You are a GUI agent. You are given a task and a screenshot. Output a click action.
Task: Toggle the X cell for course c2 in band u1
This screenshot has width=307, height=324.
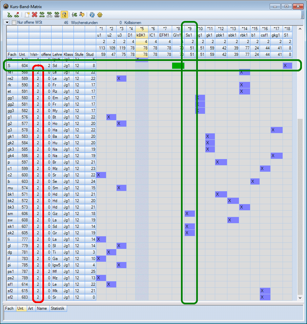[x=101, y=175]
